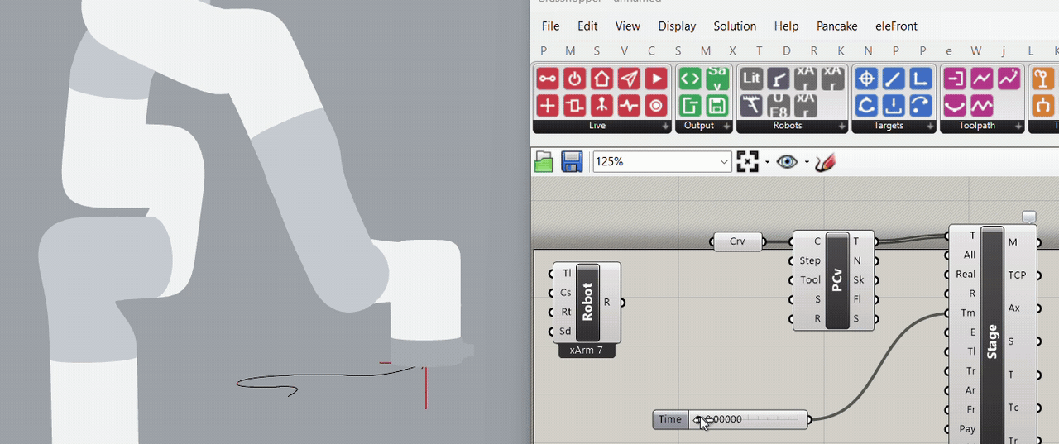Click the xArm 7 label under Robot
Screen dimensions: 1059x444
[x=587, y=351]
